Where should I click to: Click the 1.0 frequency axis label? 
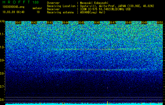(2, 48)
